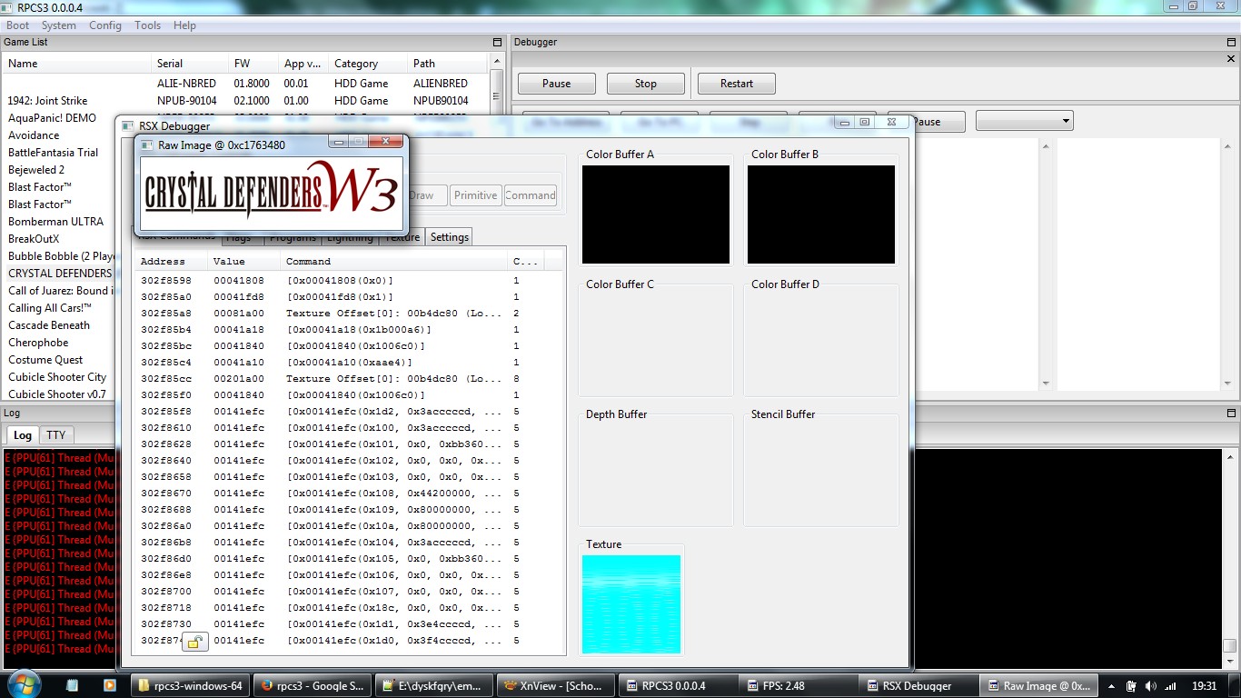Click the volume icon in system tray

point(1151,686)
